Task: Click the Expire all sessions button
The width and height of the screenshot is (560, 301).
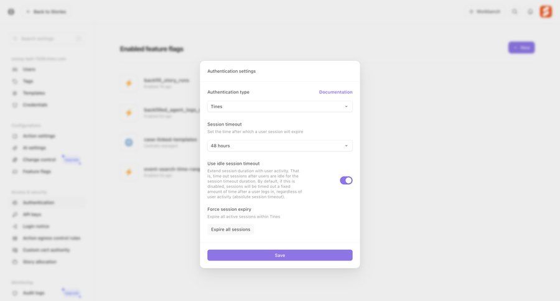Action: [x=230, y=229]
